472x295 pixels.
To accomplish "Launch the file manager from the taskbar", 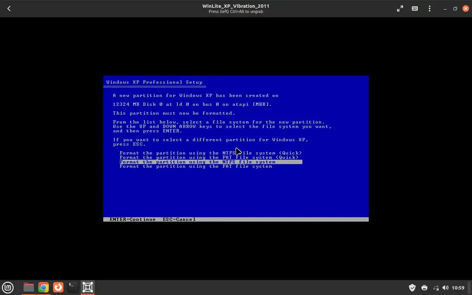I will [x=28, y=287].
